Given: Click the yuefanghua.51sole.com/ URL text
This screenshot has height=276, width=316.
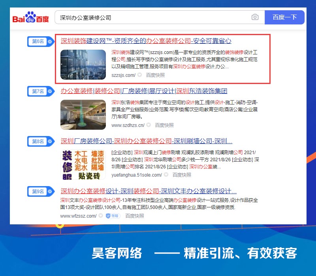Looking at the screenshot, I should (x=137, y=175).
